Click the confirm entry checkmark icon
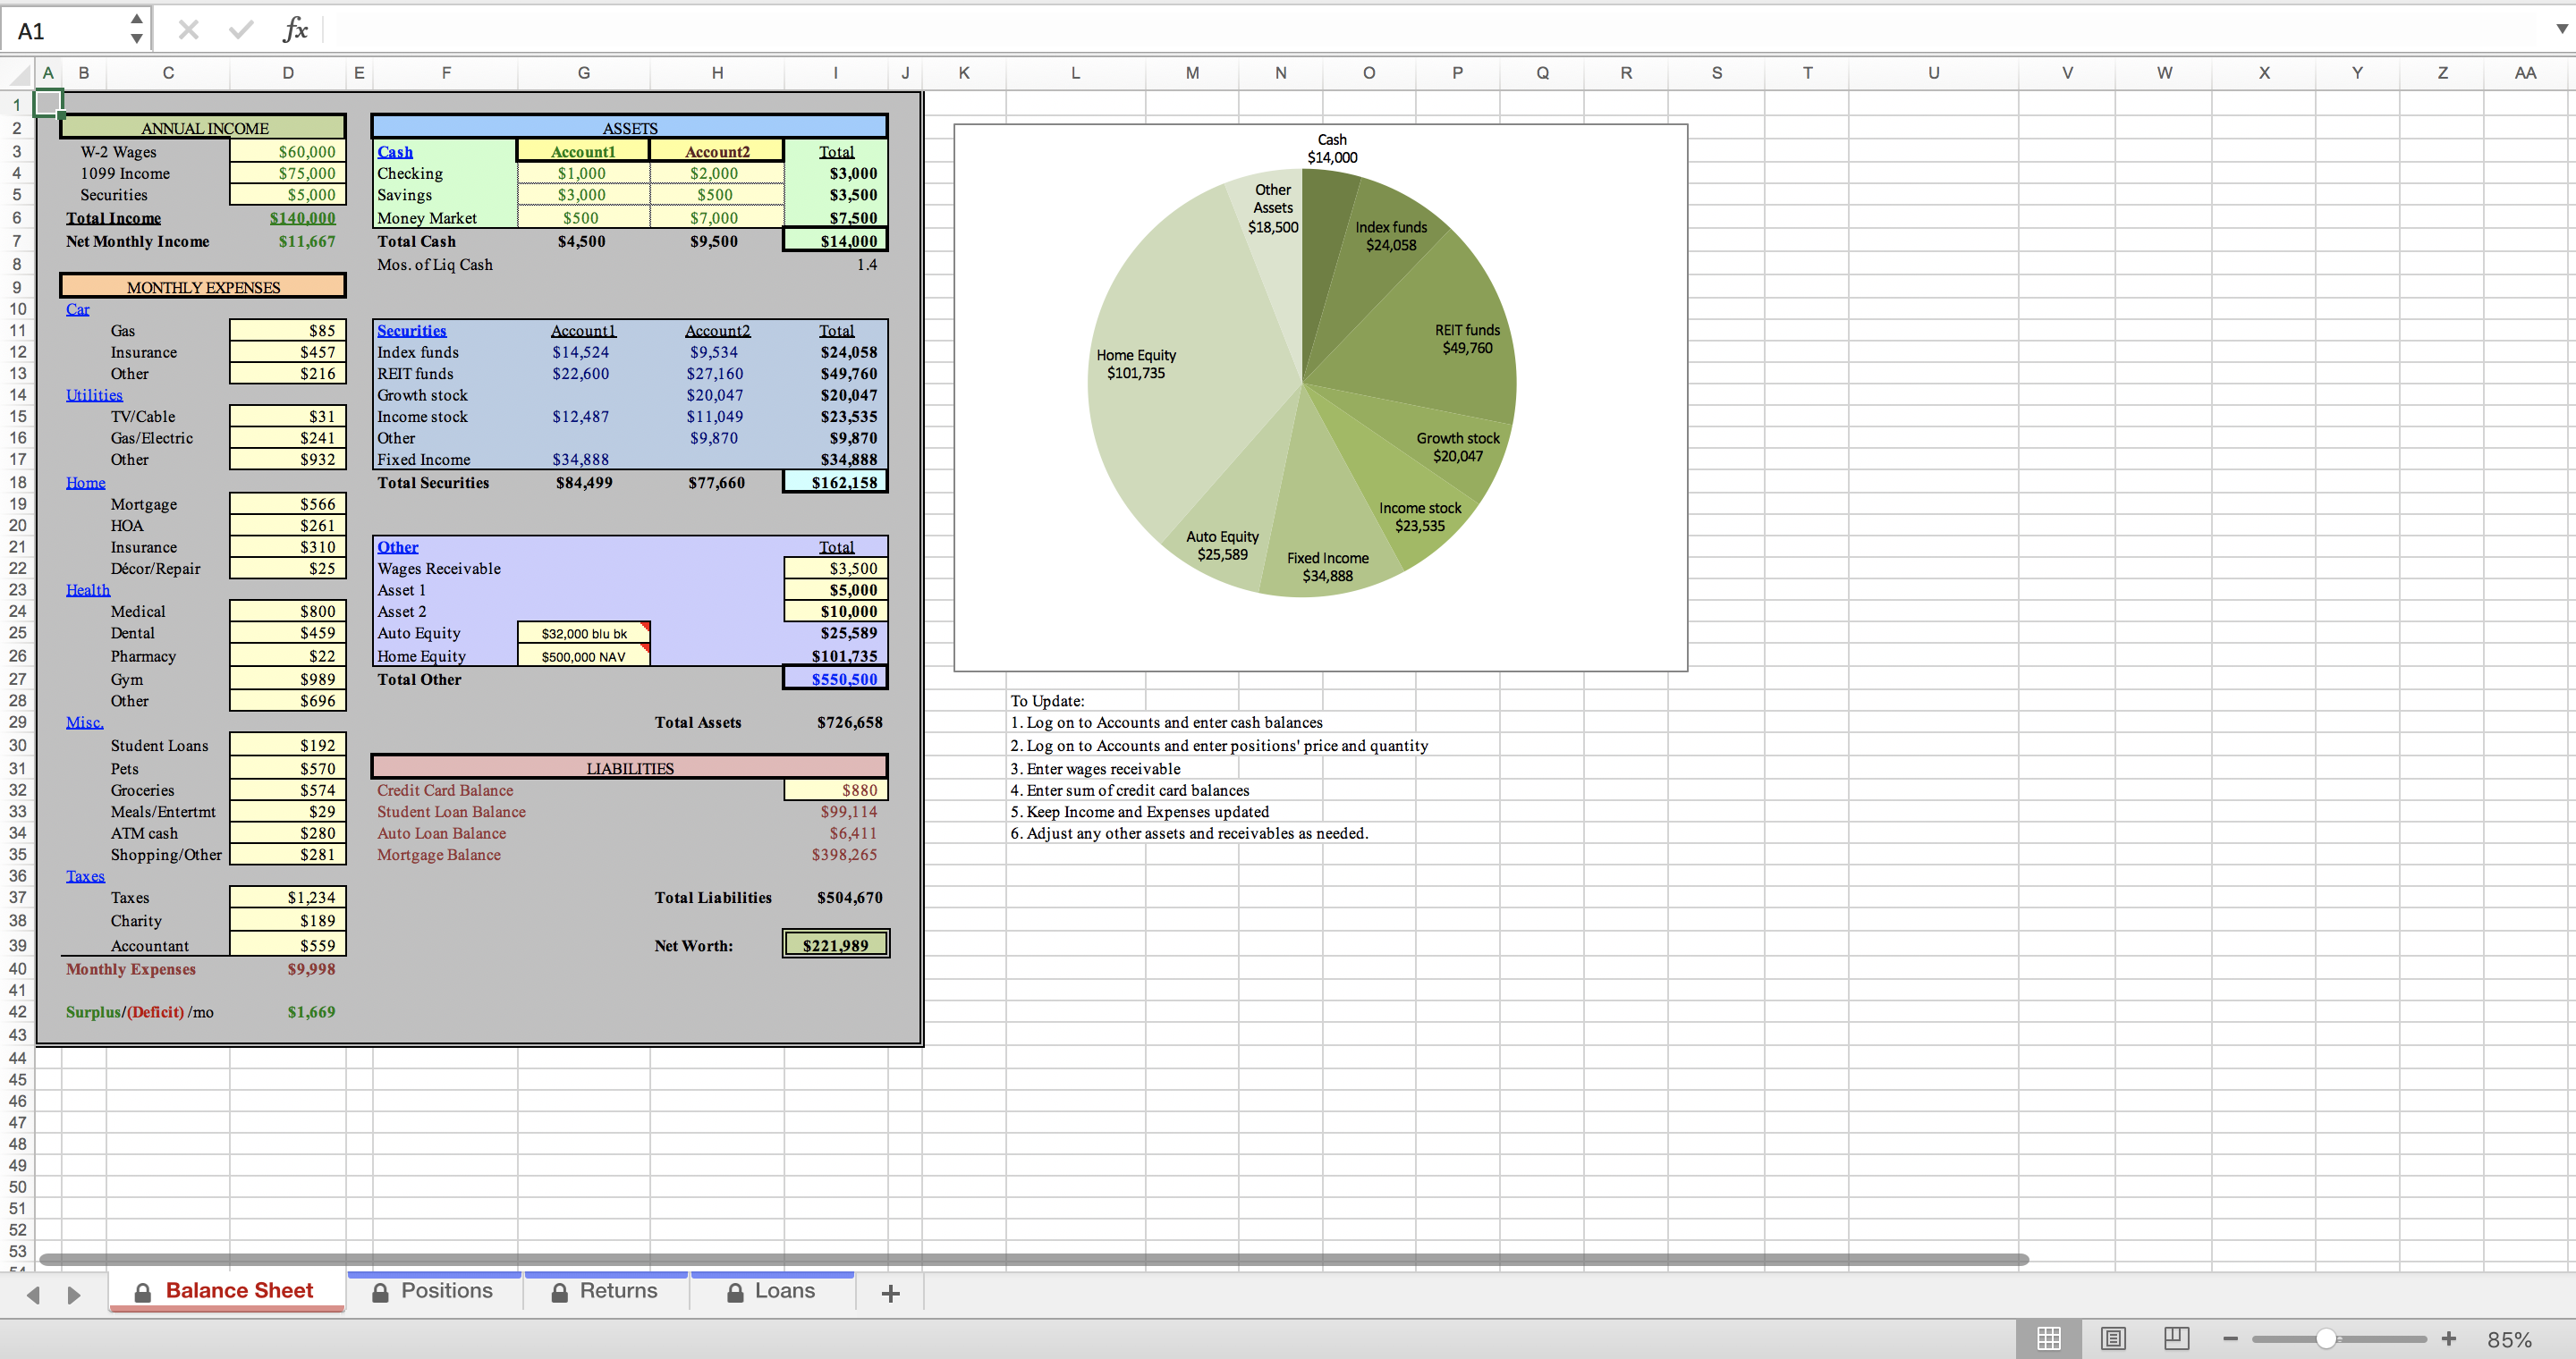This screenshot has height=1359, width=2576. (240, 30)
